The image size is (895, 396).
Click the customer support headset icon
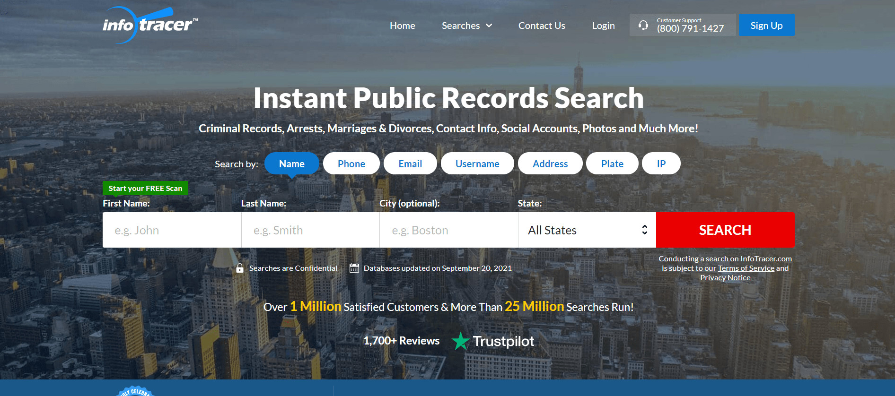pyautogui.click(x=643, y=25)
